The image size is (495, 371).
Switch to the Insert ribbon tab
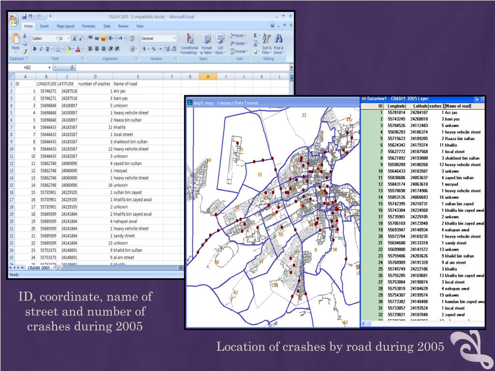tap(44, 26)
